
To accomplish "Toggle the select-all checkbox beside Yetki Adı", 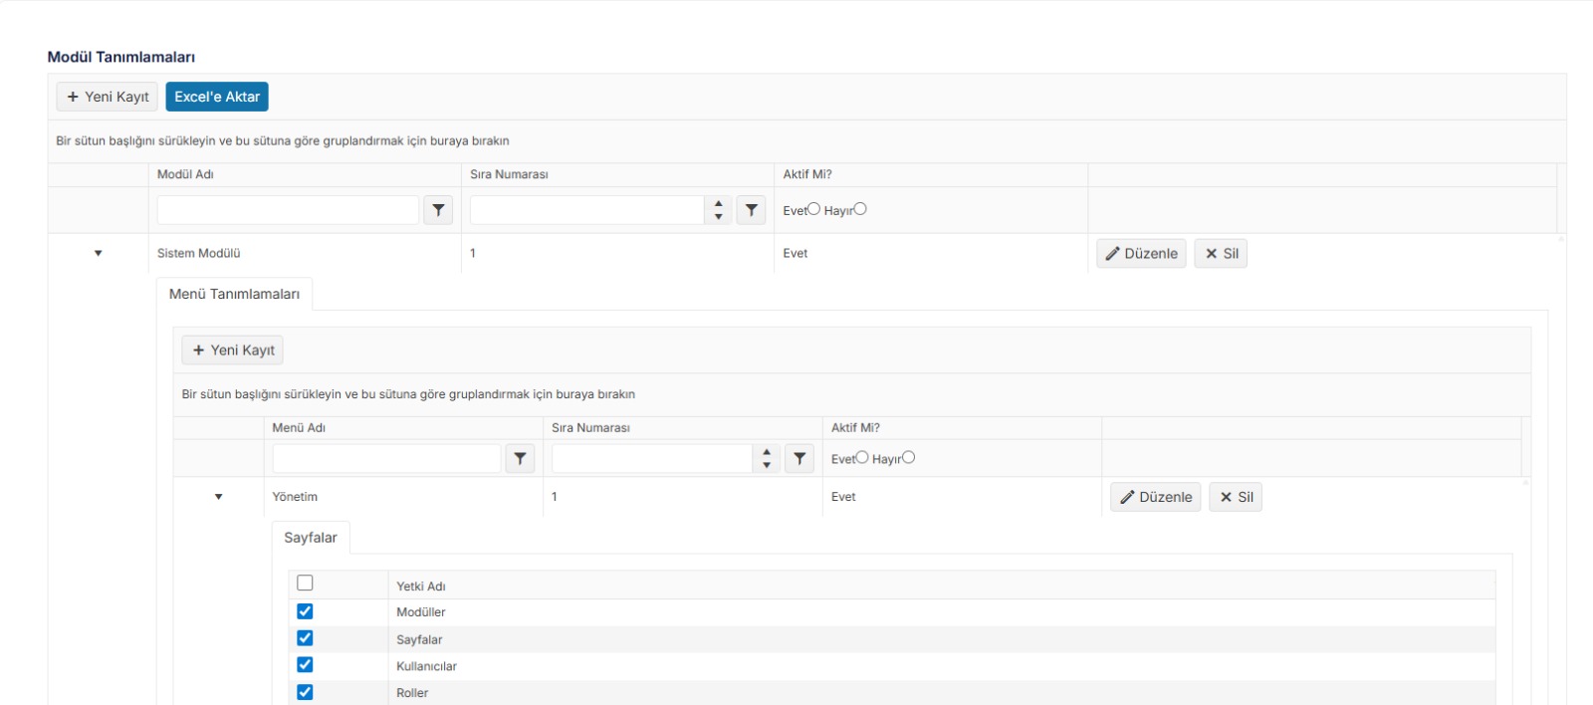I will (x=305, y=584).
